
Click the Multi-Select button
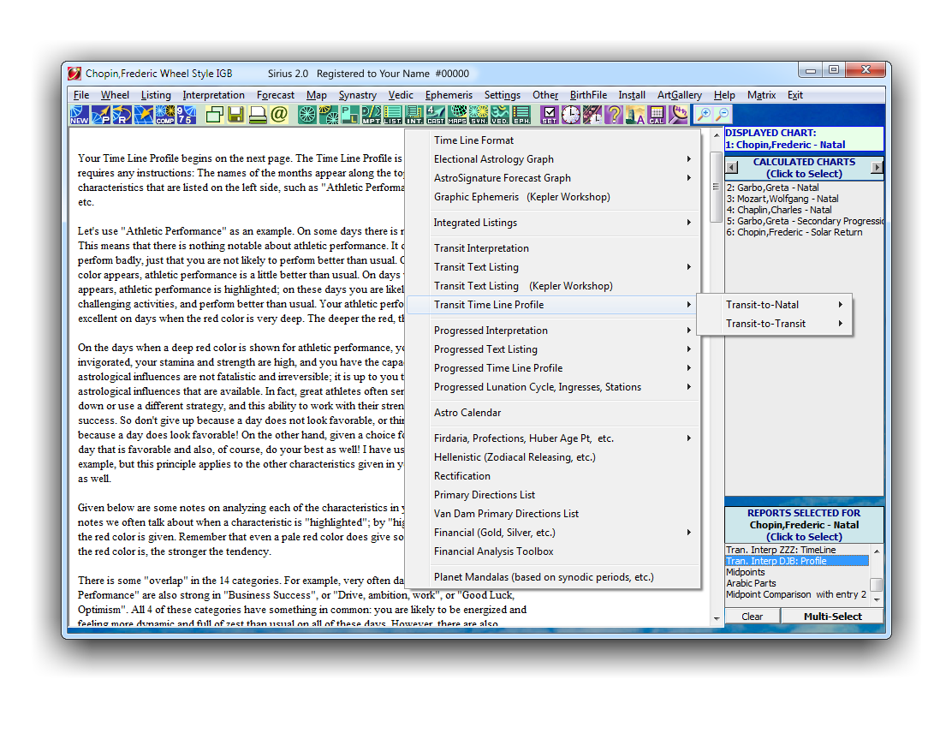pos(832,617)
